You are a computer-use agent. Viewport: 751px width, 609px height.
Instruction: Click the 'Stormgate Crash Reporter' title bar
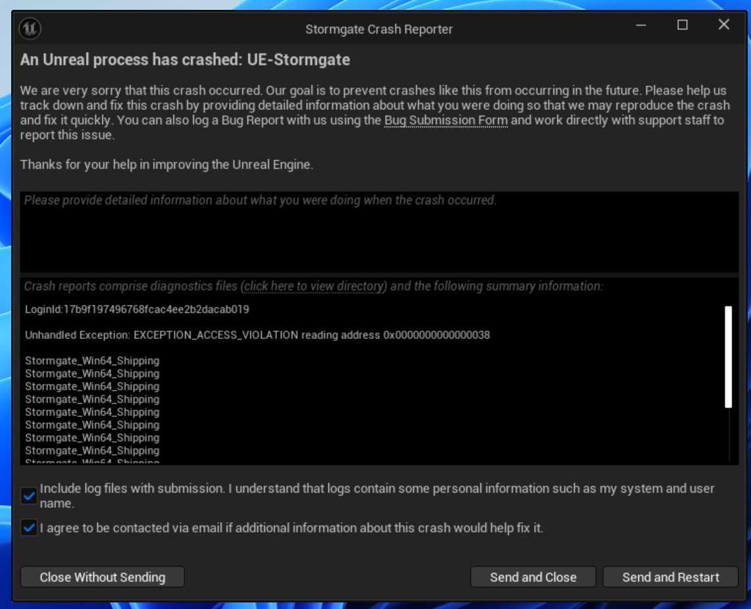(379, 29)
